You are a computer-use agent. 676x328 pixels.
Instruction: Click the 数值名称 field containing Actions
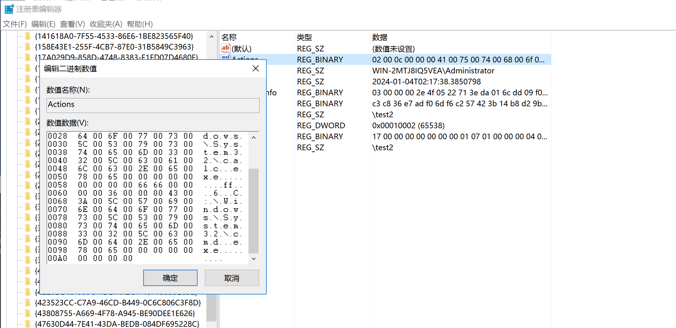[153, 105]
